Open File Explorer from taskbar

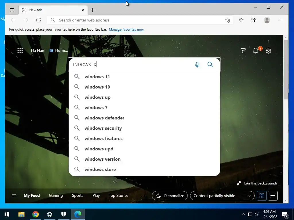coord(21,214)
